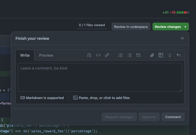Insert a task list with checkboxes

pyautogui.click(x=138, y=55)
